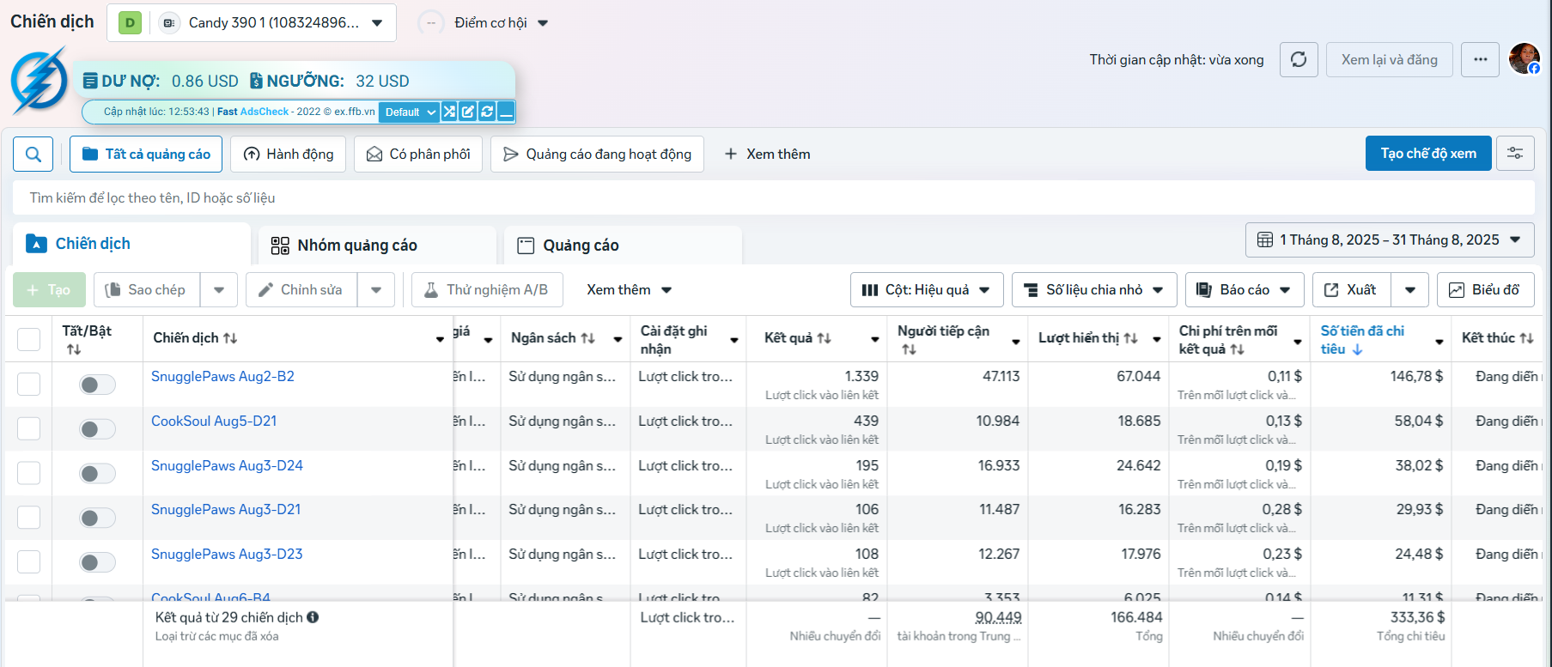Screen dimensions: 1552x667
Task: Check the box for SnugglePaws Aug3-D24
Action: pos(29,473)
